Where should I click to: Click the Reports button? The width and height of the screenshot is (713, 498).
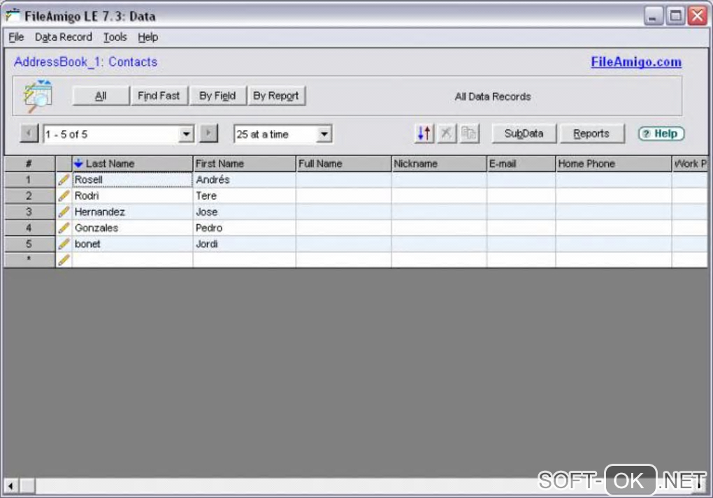click(591, 133)
